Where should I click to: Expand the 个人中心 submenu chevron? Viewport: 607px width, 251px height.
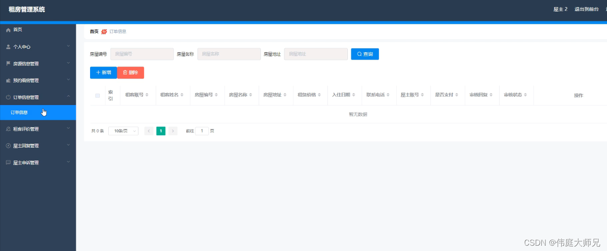point(68,46)
